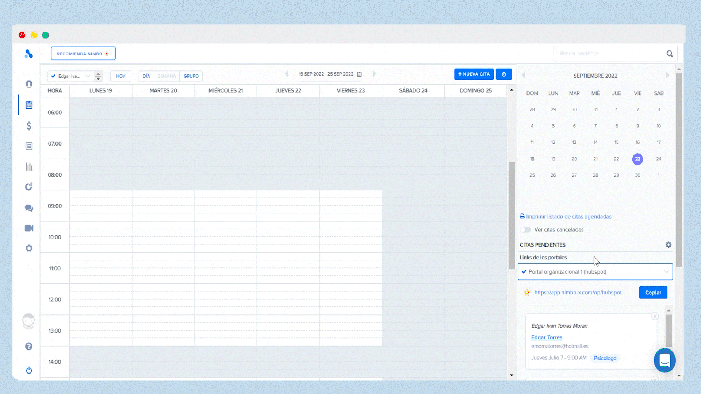Click the pending appointments list scrollbar
The image size is (701, 394).
pos(669,330)
